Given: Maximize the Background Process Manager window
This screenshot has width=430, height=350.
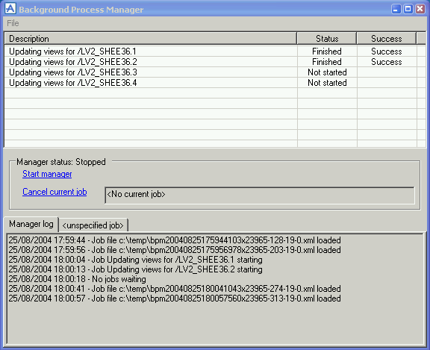Looking at the screenshot, I should point(408,9).
